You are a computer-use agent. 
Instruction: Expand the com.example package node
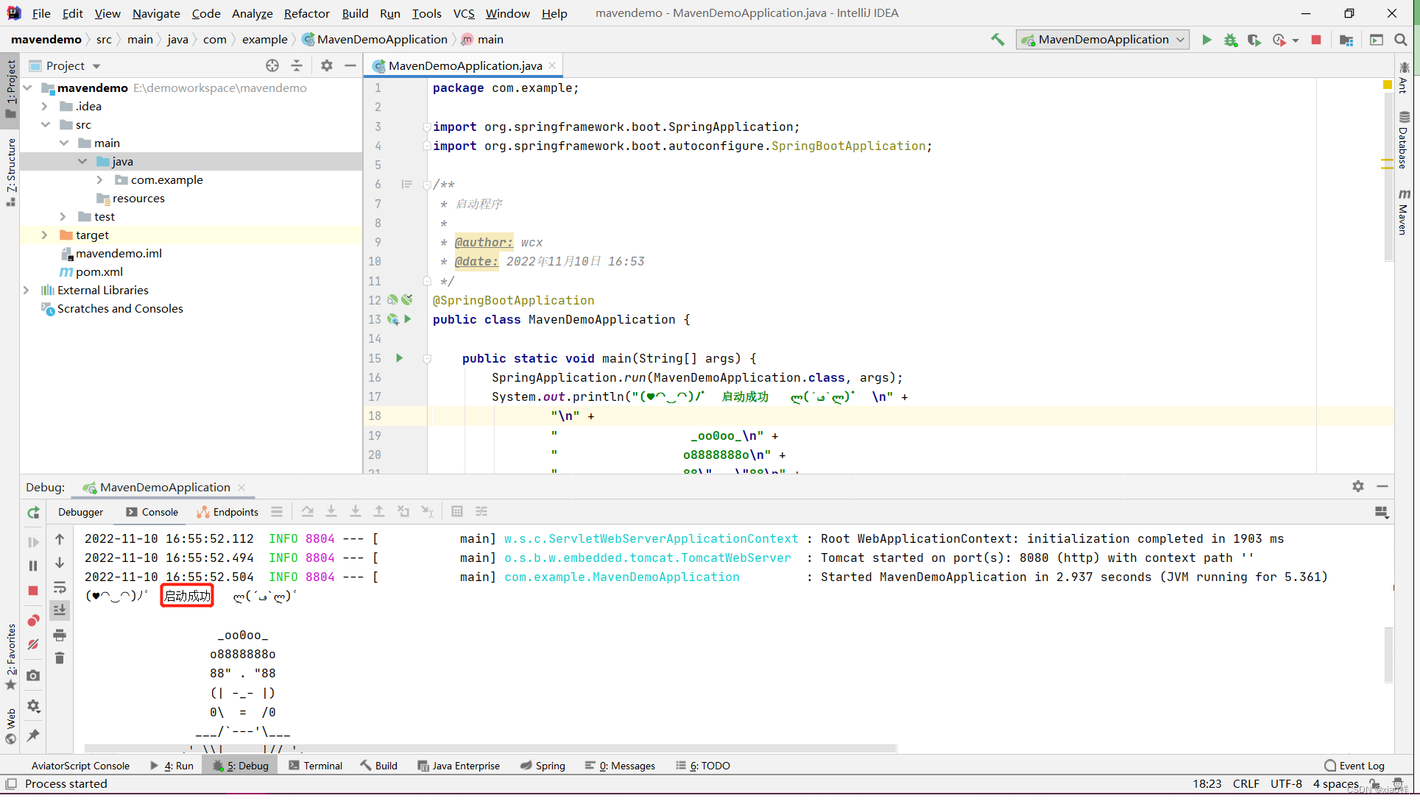click(100, 180)
